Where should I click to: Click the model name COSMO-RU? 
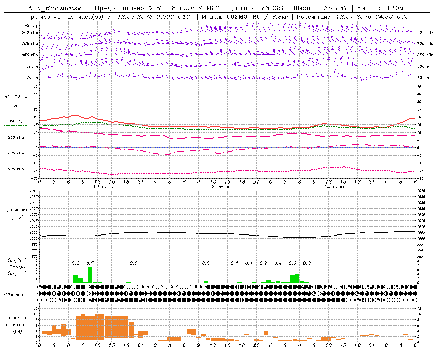[x=244, y=17]
